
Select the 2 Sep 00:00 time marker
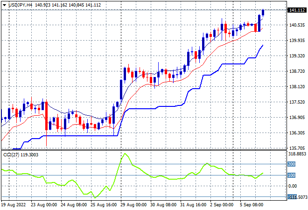pyautogui.click(x=222, y=205)
